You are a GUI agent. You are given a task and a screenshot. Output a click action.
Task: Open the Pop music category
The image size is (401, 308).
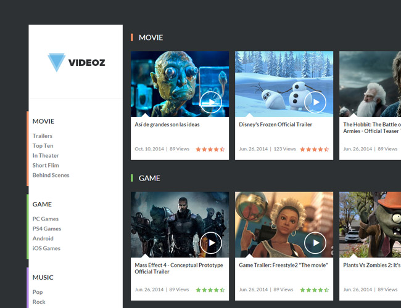point(38,292)
